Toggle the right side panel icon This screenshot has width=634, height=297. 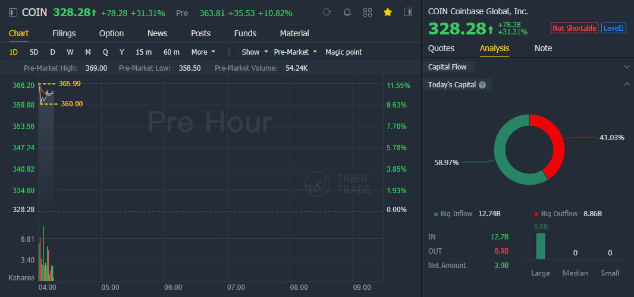point(408,12)
